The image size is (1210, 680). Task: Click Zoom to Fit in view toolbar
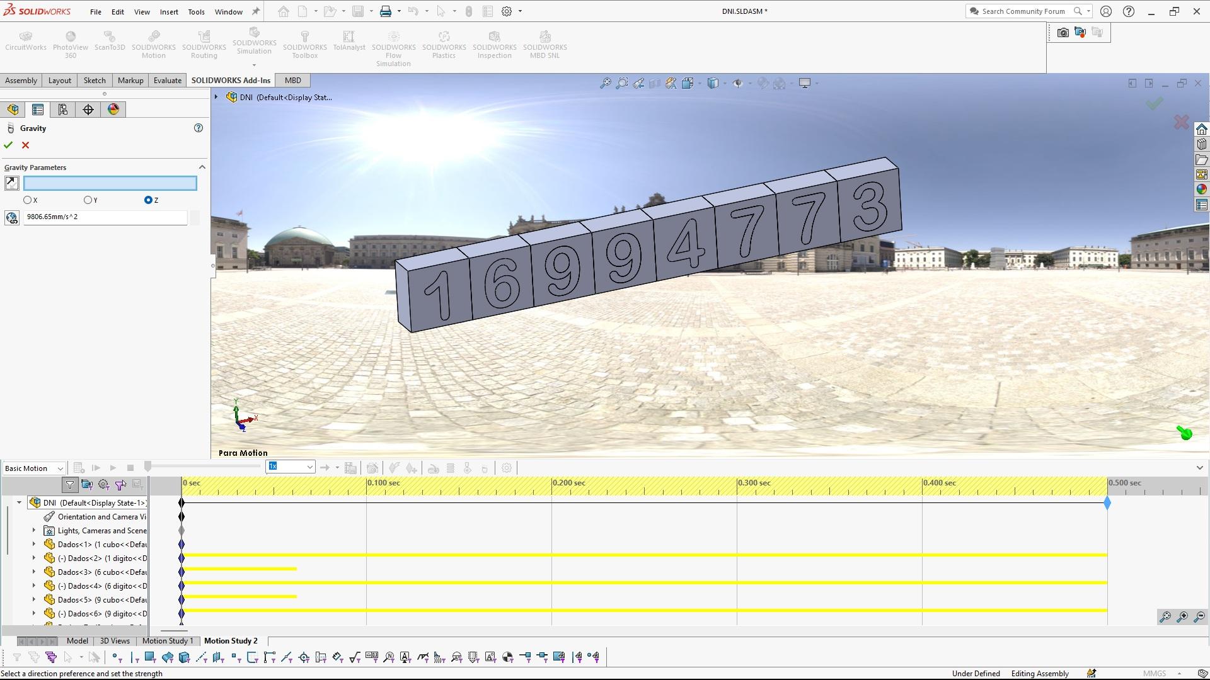click(605, 83)
